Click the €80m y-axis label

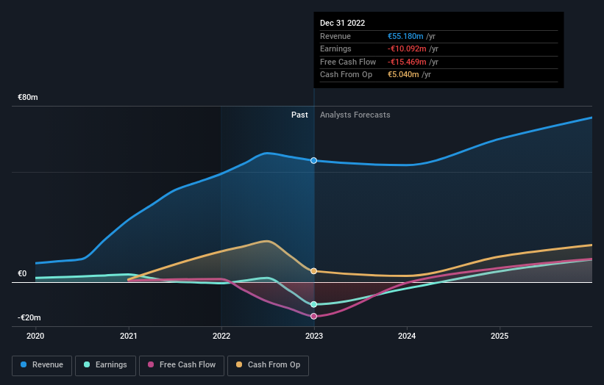(x=28, y=97)
